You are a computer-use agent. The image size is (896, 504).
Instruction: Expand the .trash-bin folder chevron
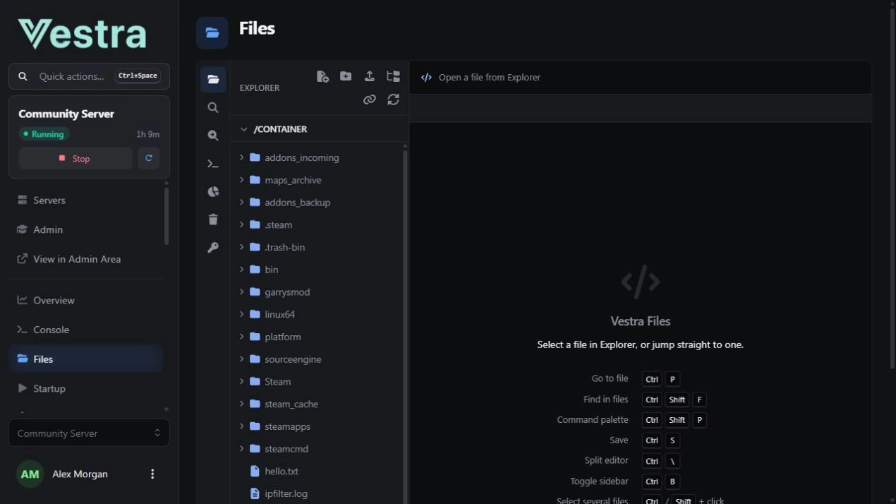(x=241, y=247)
